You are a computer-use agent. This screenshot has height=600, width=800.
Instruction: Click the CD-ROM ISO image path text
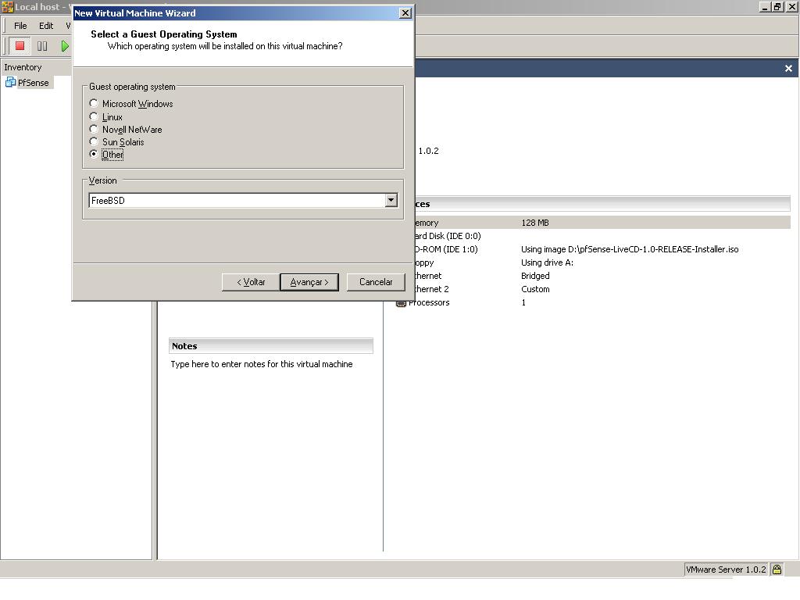(630, 249)
